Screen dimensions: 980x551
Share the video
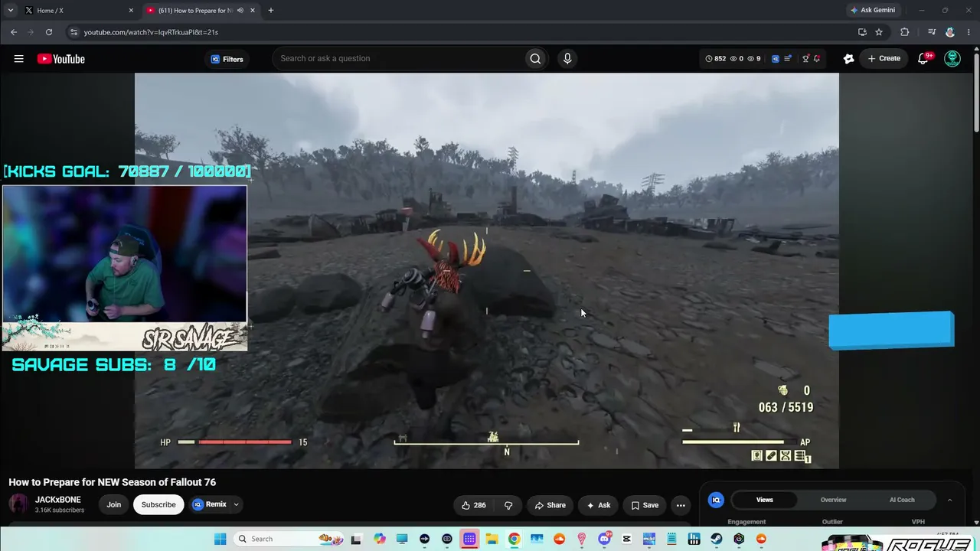(550, 505)
